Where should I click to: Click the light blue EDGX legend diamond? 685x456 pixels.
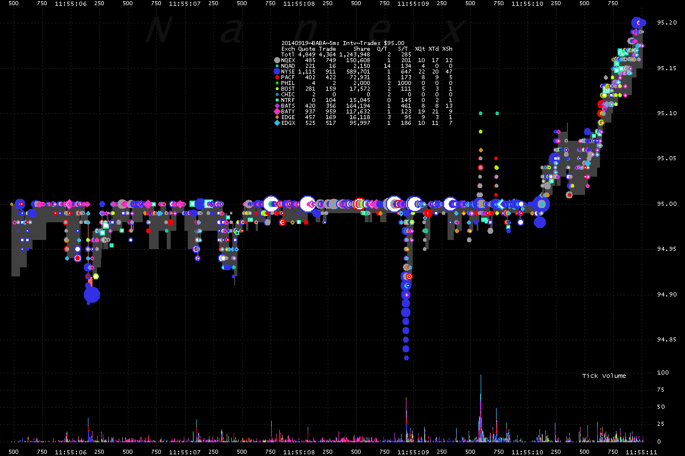coord(277,123)
